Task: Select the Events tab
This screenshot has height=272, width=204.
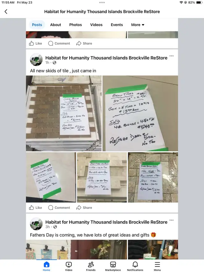Action: [x=117, y=25]
